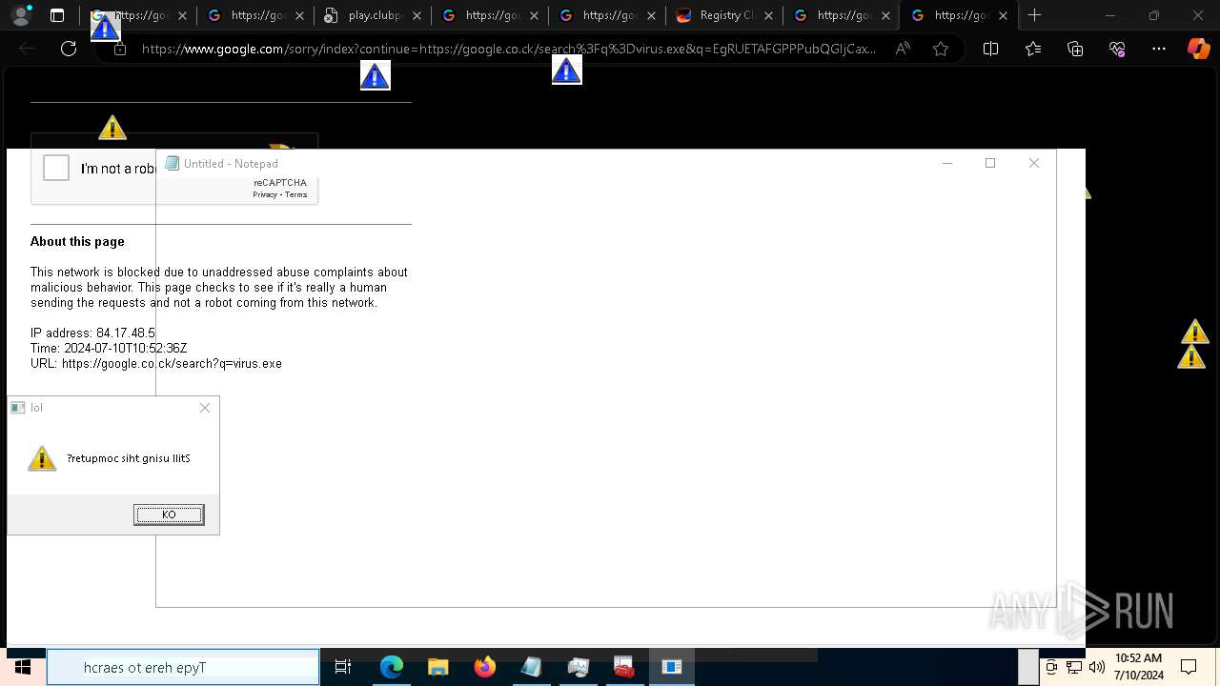Select the 'About this page' heading
The height and width of the screenshot is (686, 1220).
pyautogui.click(x=77, y=241)
